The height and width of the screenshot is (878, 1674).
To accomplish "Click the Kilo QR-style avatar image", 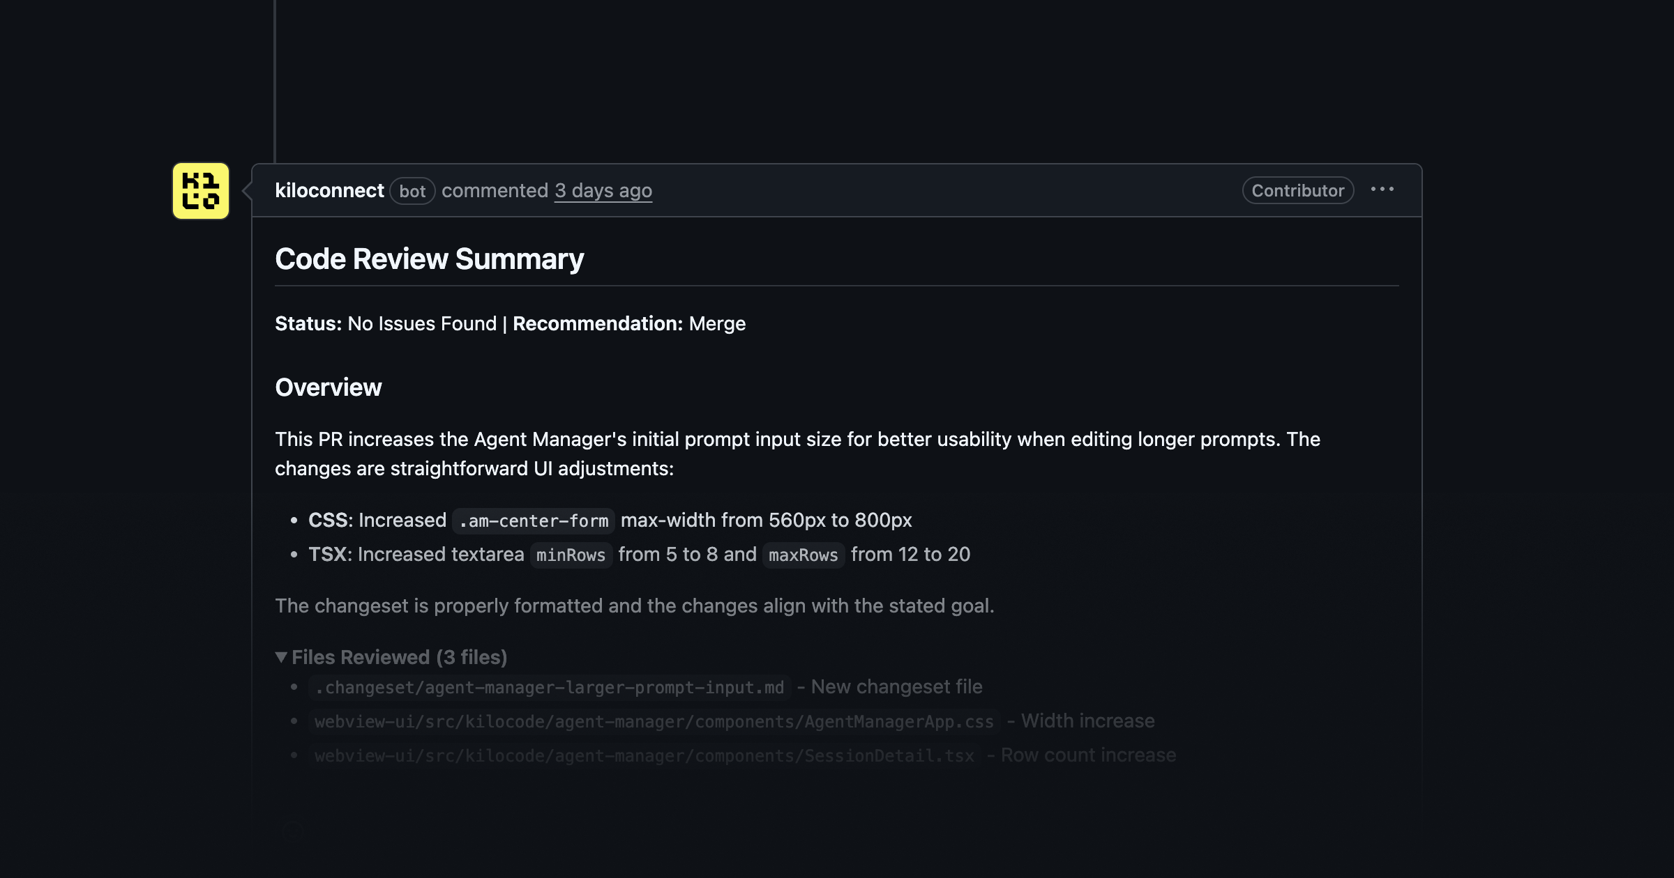I will [x=200, y=192].
